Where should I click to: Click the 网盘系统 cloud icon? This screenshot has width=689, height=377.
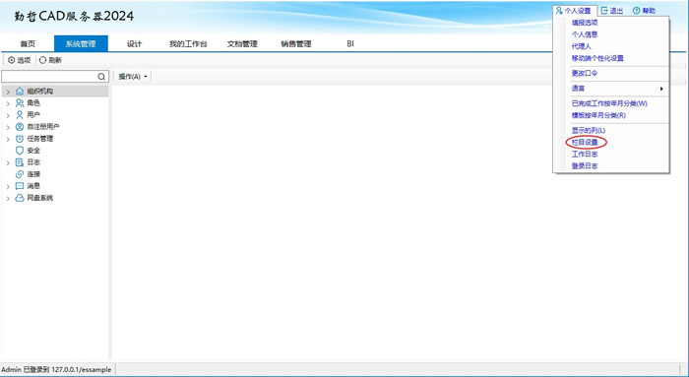click(x=20, y=198)
